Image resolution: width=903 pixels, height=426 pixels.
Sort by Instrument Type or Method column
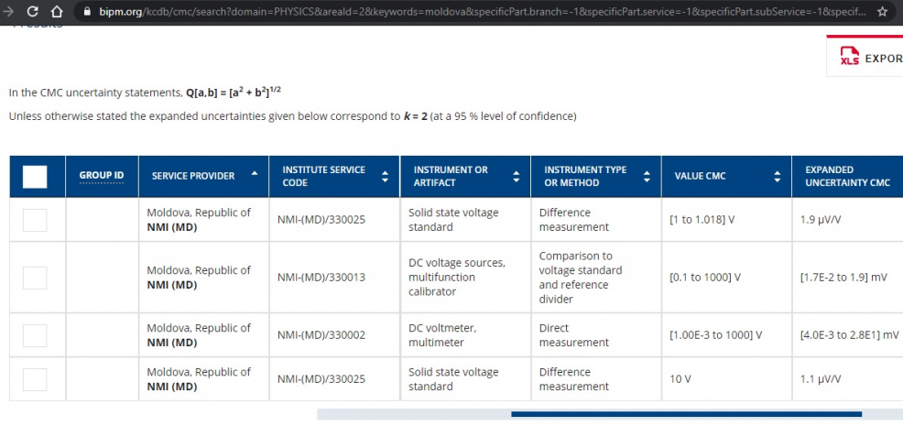click(x=647, y=177)
